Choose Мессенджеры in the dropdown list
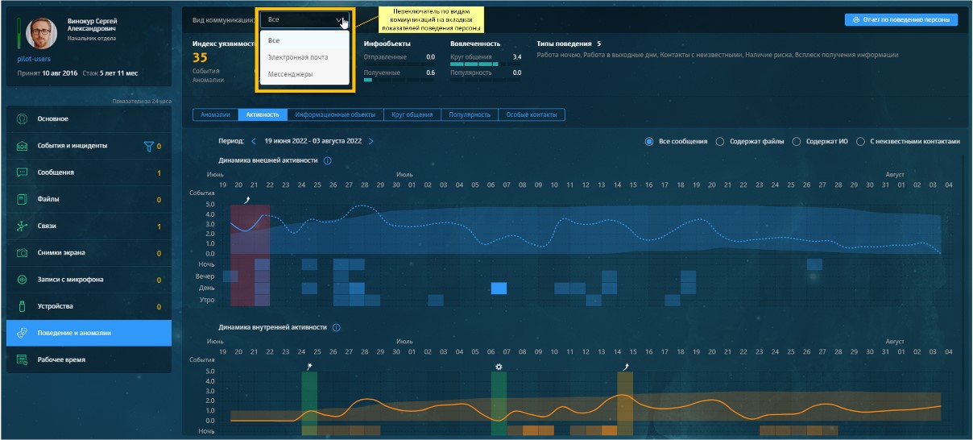 [304, 74]
